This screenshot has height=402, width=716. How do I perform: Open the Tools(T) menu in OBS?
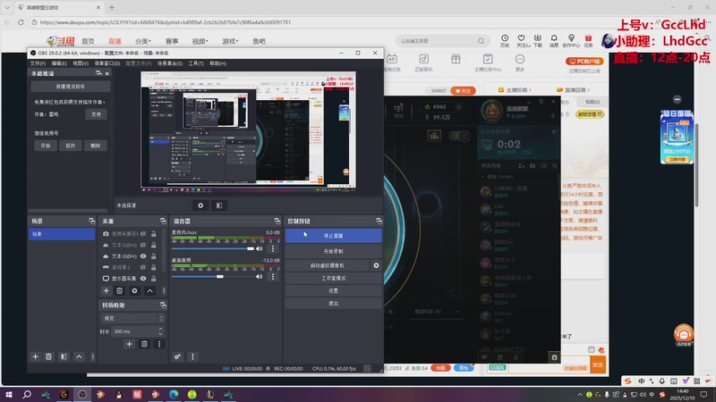196,63
